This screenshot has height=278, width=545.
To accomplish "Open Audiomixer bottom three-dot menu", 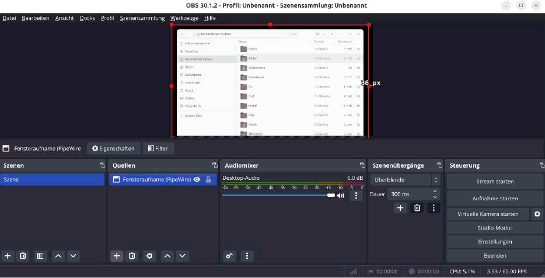I will click(247, 256).
